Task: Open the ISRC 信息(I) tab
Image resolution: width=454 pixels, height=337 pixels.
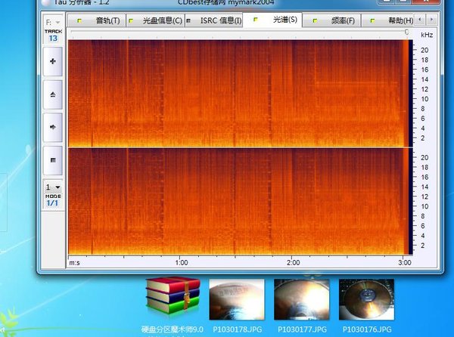Action: click(213, 20)
